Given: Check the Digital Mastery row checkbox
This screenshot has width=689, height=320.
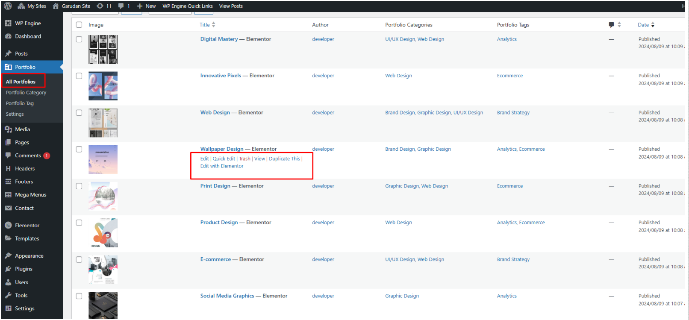Looking at the screenshot, I should (x=79, y=39).
